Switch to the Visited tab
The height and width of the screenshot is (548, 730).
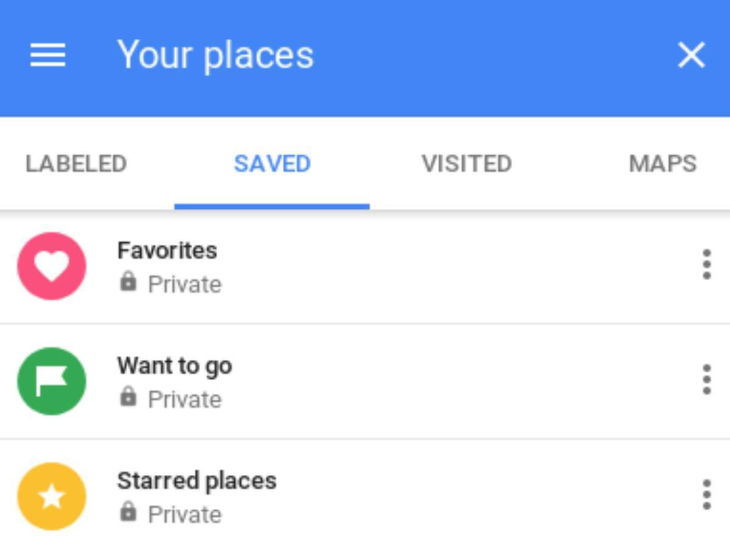click(467, 163)
